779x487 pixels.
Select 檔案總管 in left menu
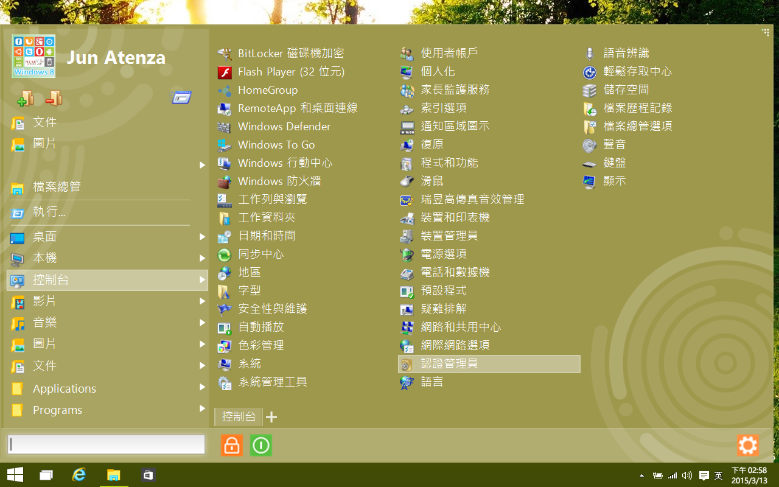(107, 187)
